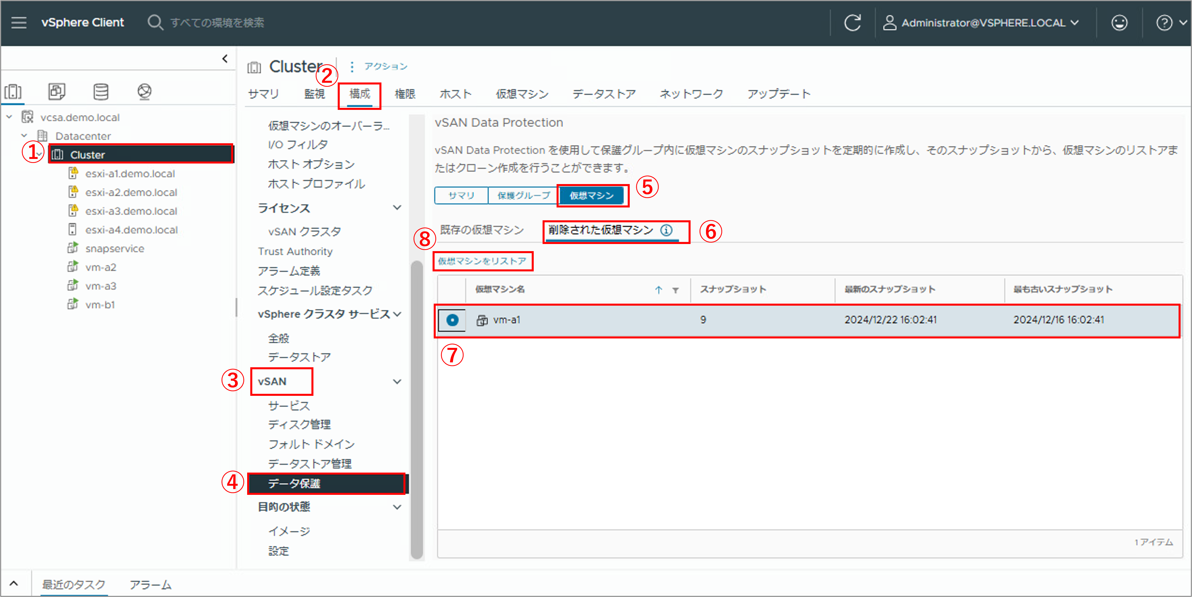
Task: Open Trust Authority settings
Action: tap(295, 251)
